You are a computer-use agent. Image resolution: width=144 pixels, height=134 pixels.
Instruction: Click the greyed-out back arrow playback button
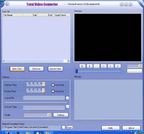(96, 66)
